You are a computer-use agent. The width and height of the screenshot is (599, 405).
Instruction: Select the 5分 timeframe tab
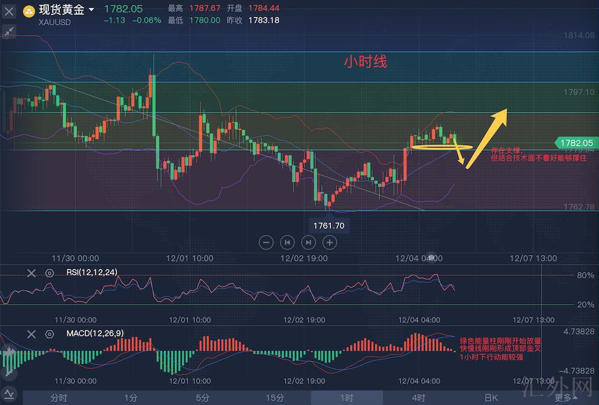click(x=203, y=398)
